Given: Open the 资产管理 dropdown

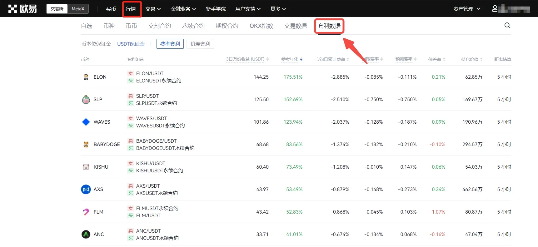Looking at the screenshot, I should click(x=466, y=9).
